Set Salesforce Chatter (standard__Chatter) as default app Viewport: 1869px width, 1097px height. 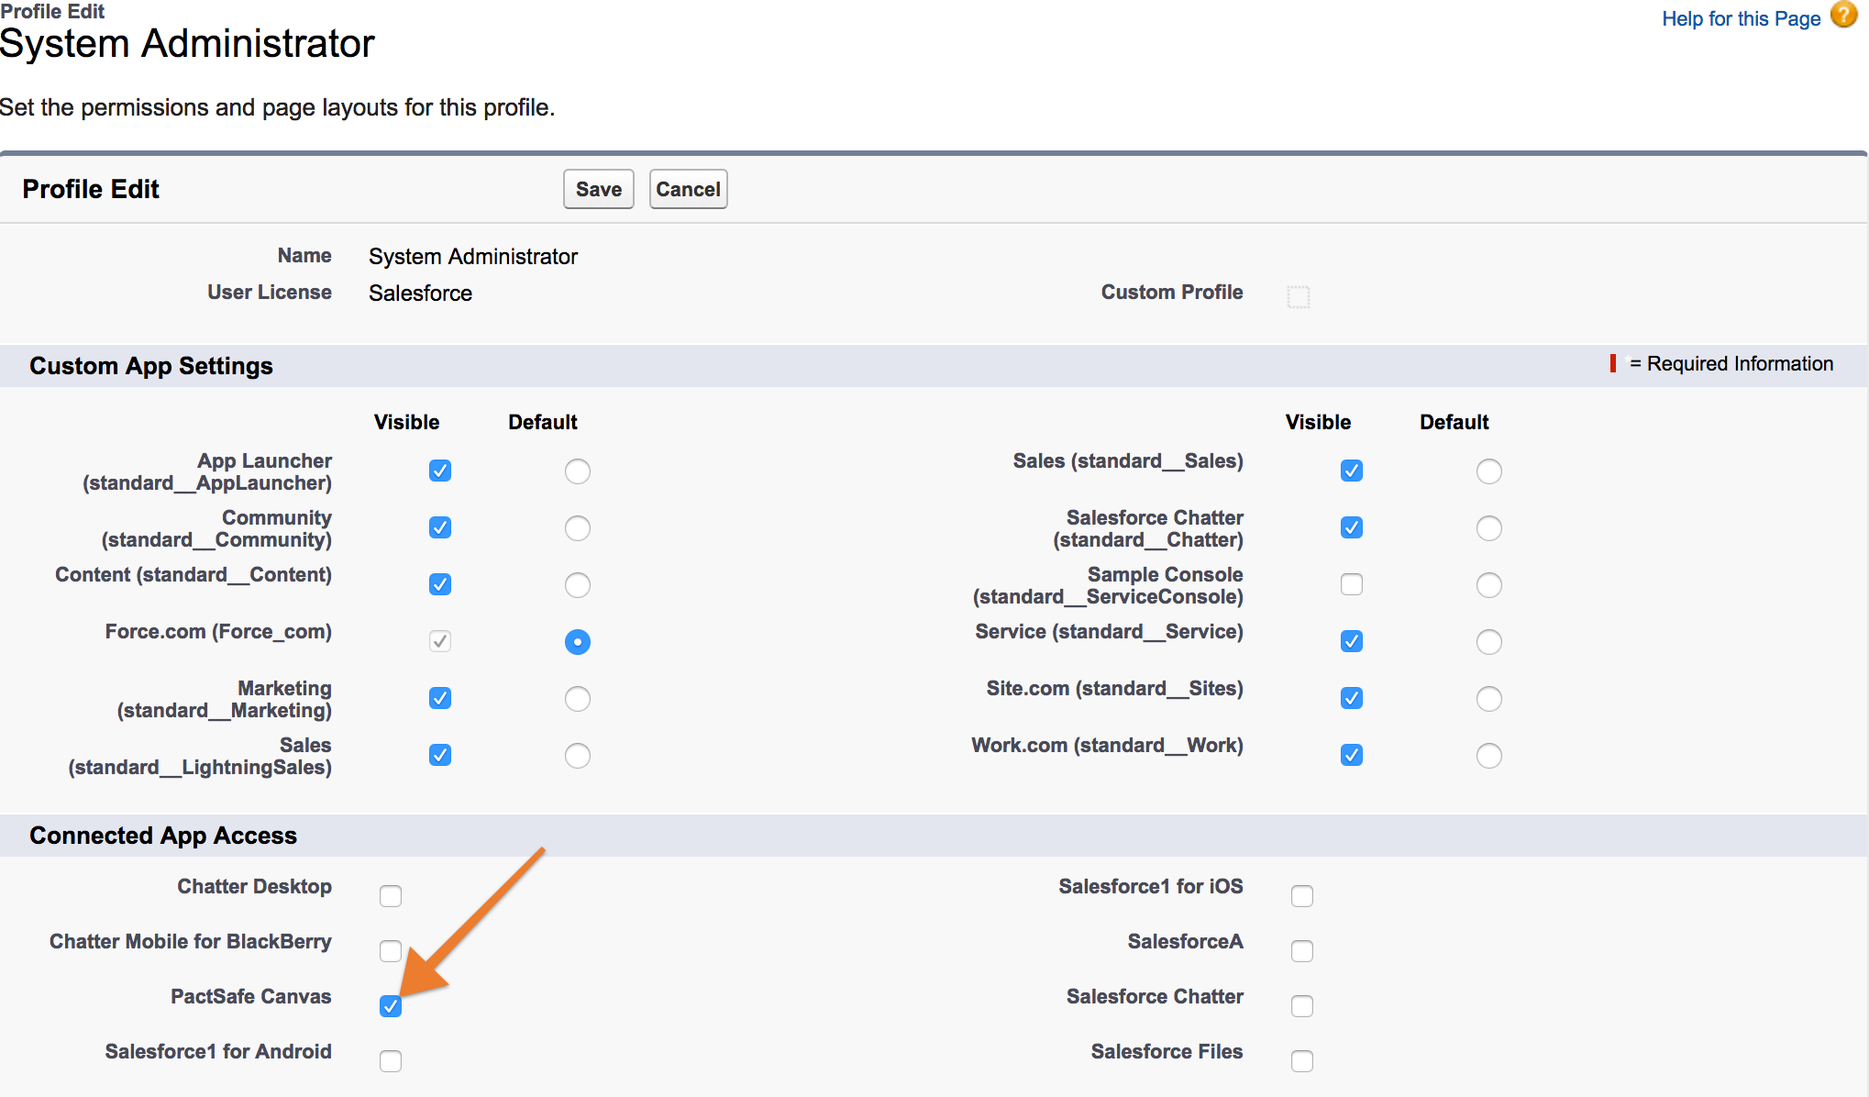(1489, 528)
